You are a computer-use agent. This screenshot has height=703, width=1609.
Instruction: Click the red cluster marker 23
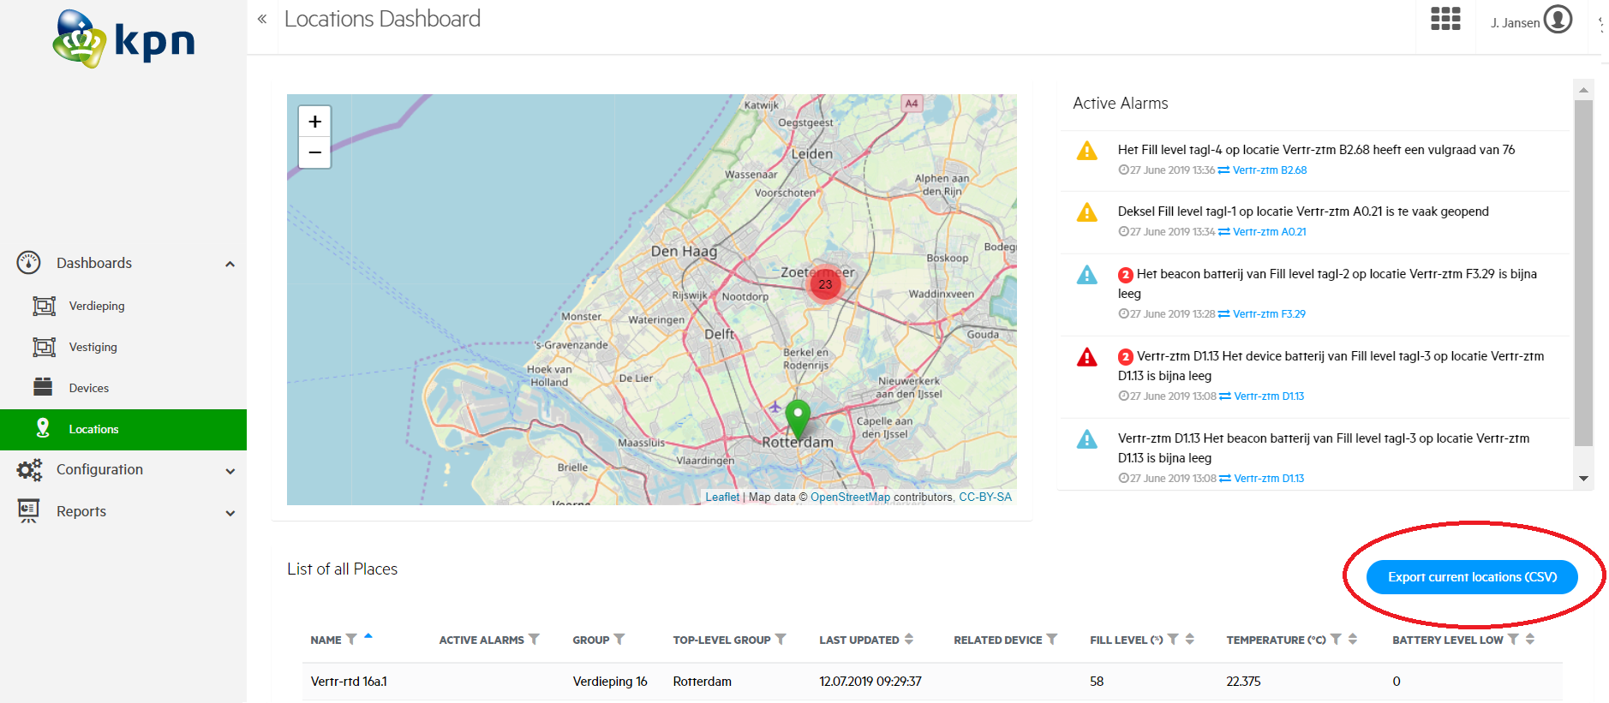point(825,284)
